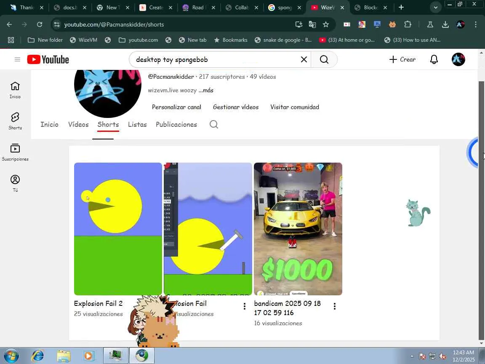Open Chrome Labs flask icon
The width and height of the screenshot is (485, 364).
[430, 24]
